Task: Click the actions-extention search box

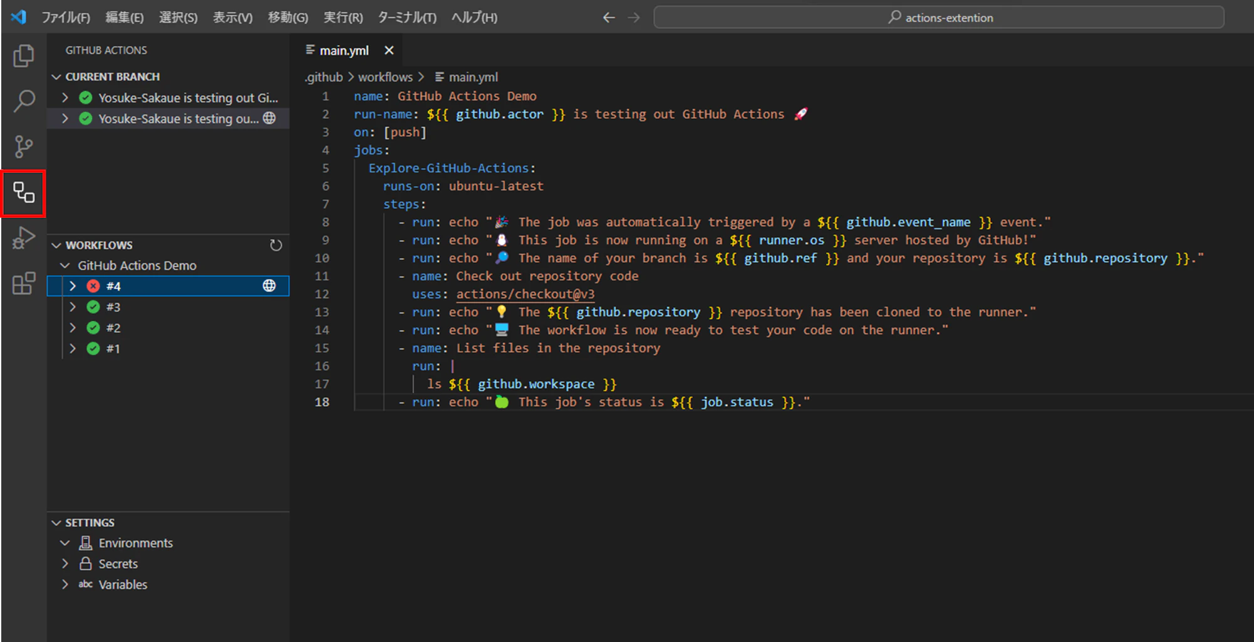Action: (938, 18)
